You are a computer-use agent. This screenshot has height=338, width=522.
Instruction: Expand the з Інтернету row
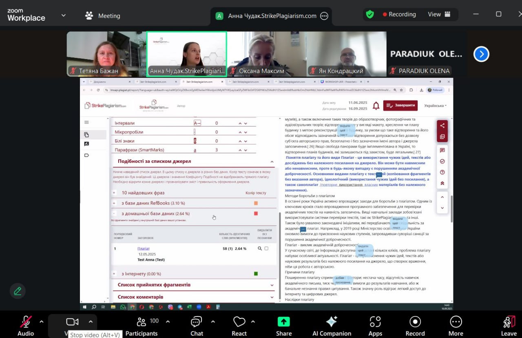(x=114, y=274)
